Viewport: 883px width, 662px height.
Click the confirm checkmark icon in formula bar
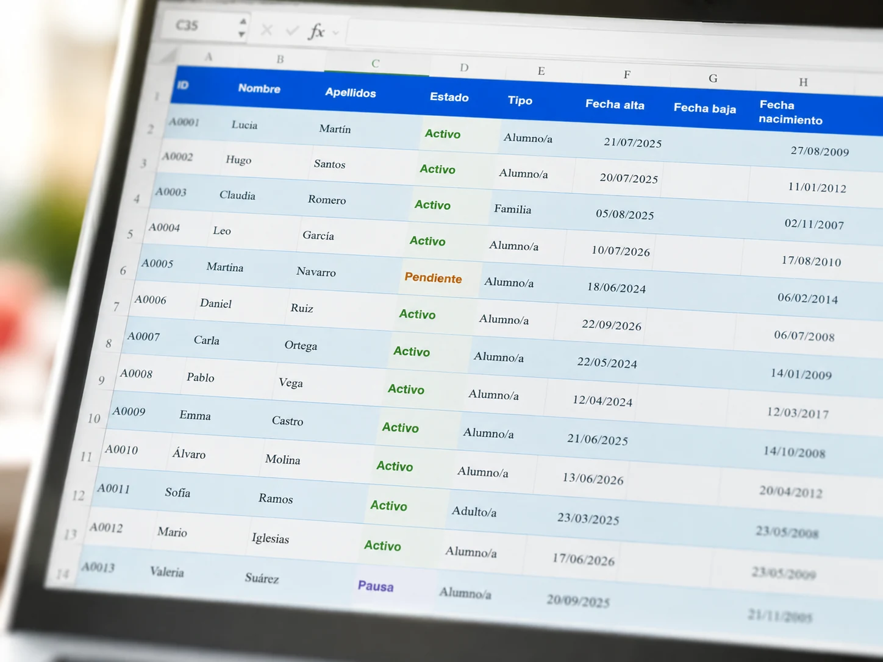[292, 30]
